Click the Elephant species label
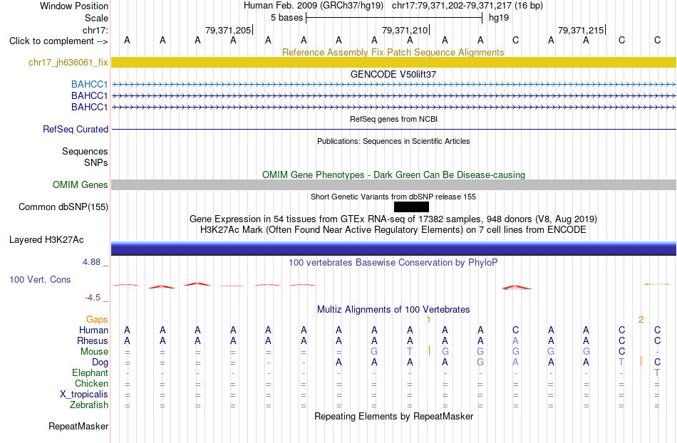The height and width of the screenshot is (443, 677). coord(91,372)
